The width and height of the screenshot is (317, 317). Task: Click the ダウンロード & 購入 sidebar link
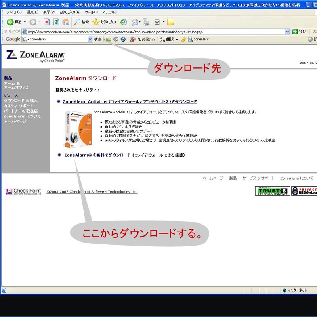[21, 101]
